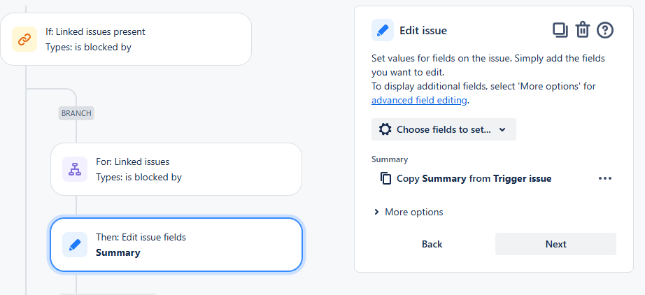
Task: Duplicate the Edit issue component
Action: (x=560, y=30)
